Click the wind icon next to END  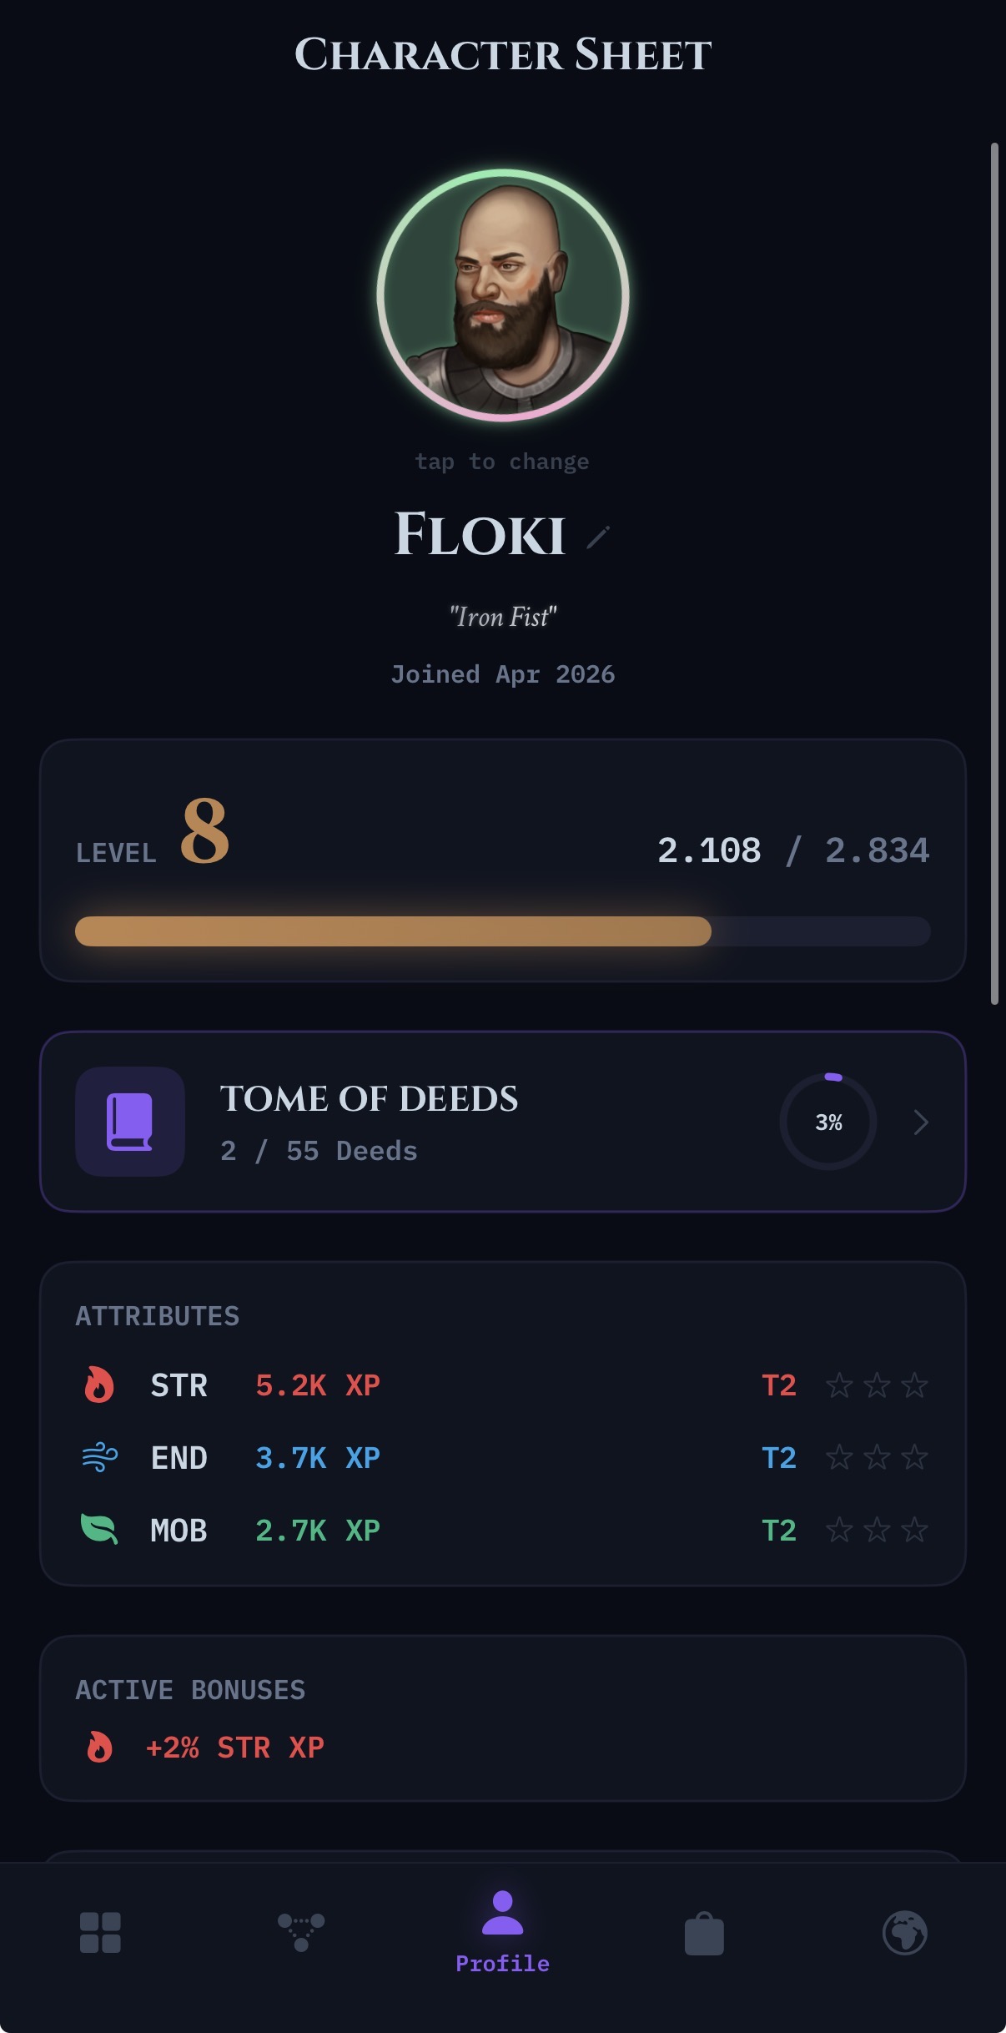[x=99, y=1458]
